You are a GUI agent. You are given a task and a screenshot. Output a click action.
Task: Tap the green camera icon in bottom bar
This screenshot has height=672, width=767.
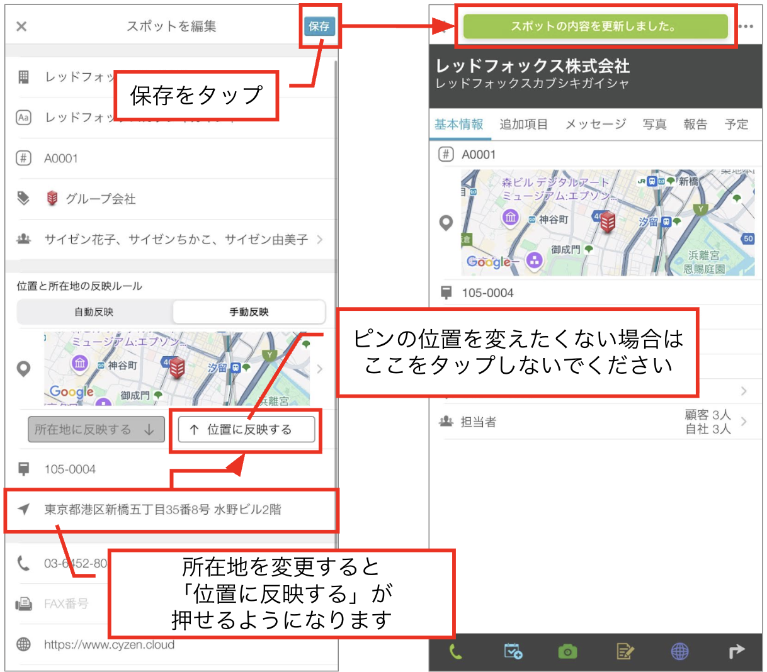pyautogui.click(x=567, y=652)
